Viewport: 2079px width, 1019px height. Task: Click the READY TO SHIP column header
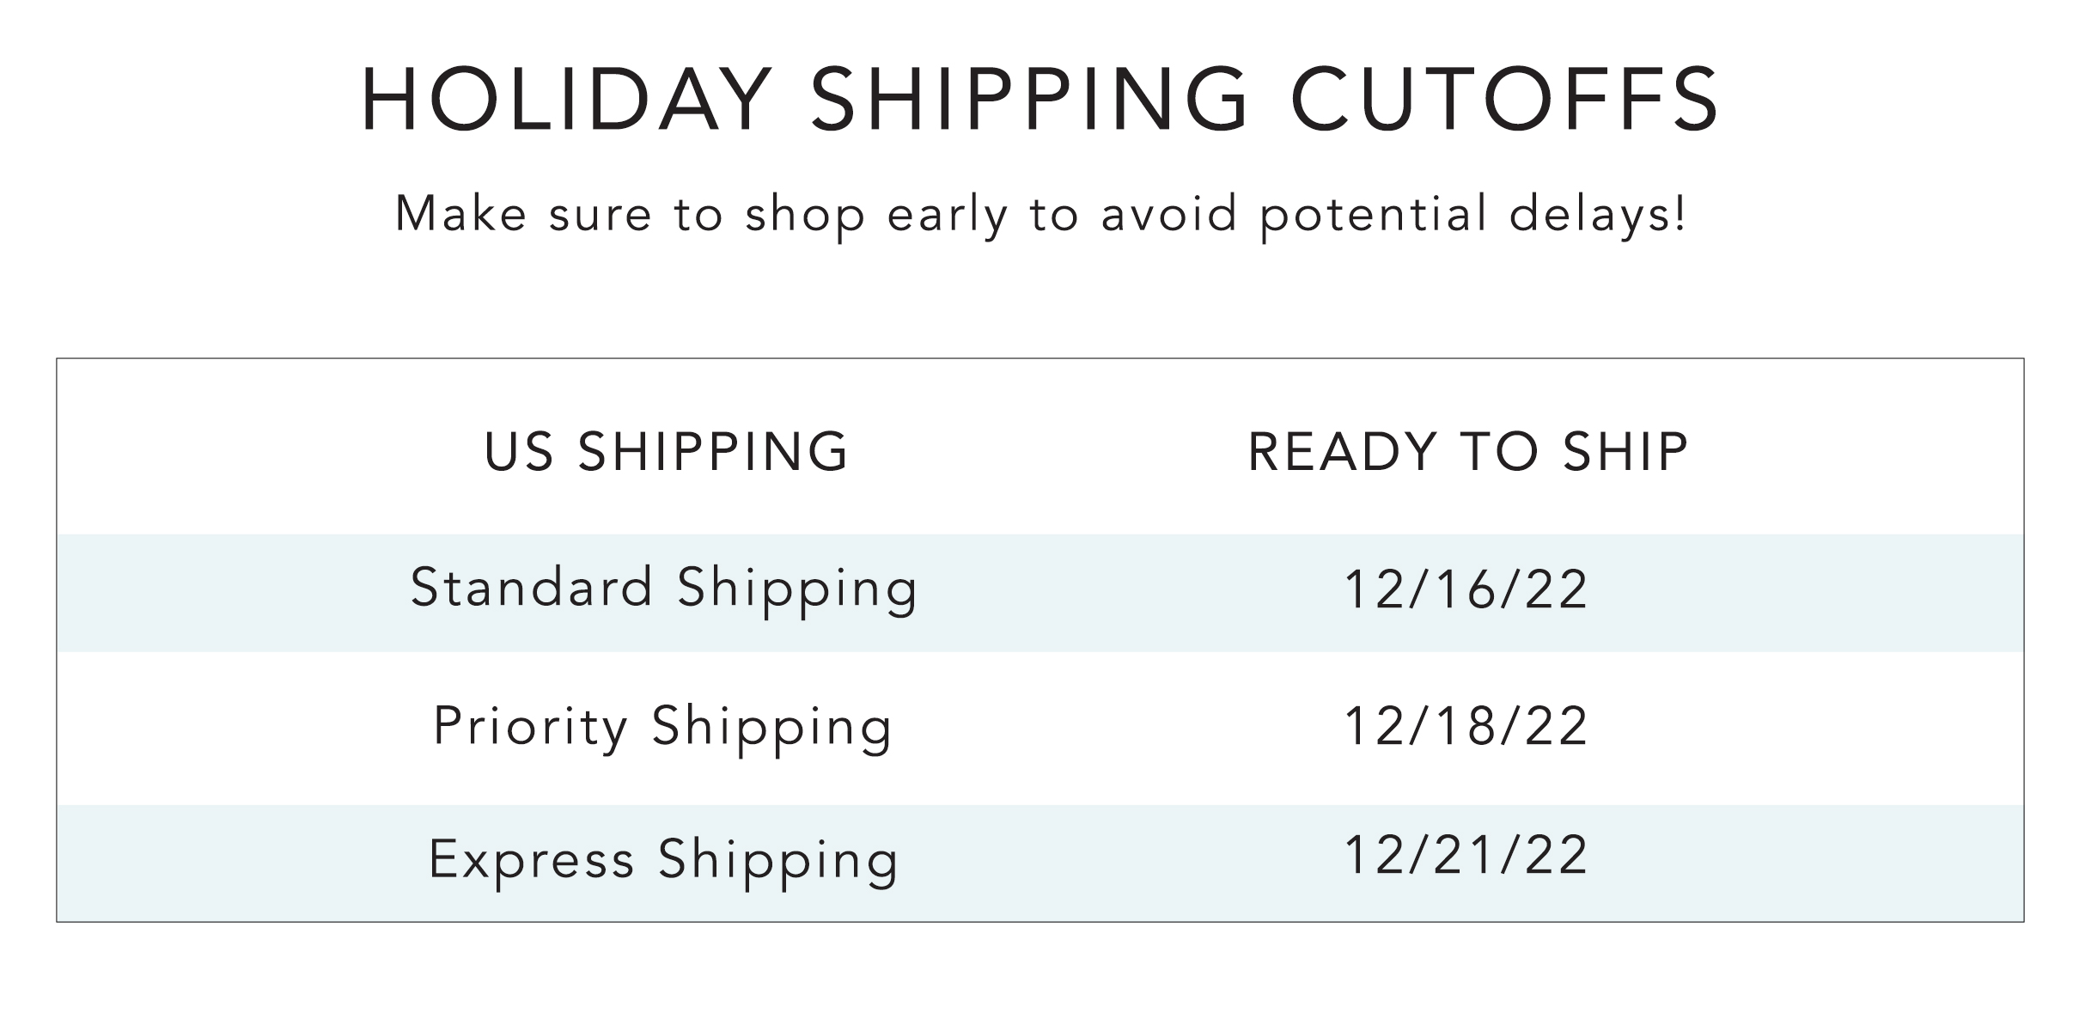1468,451
